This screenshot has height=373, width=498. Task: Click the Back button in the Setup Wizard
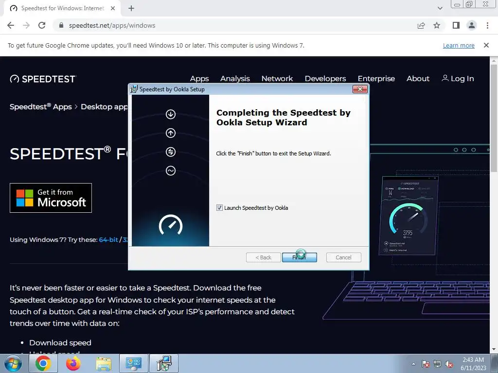[x=263, y=257]
